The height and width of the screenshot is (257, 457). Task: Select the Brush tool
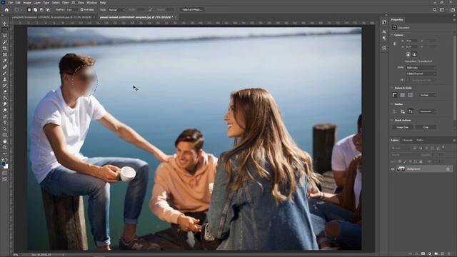tap(5, 73)
